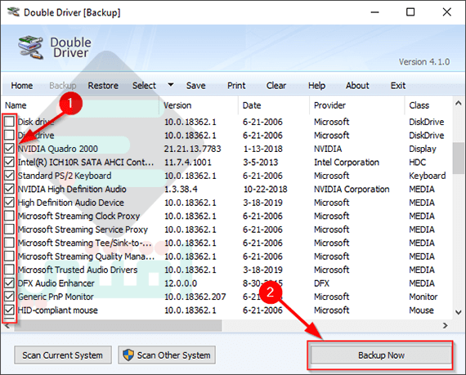Click the Select menu item

click(144, 86)
